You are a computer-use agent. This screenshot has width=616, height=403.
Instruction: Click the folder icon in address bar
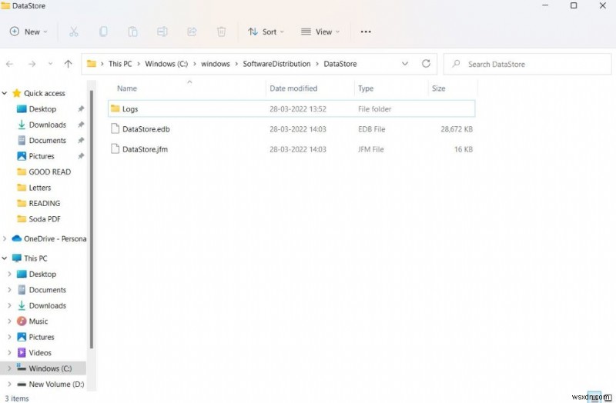[x=92, y=64]
